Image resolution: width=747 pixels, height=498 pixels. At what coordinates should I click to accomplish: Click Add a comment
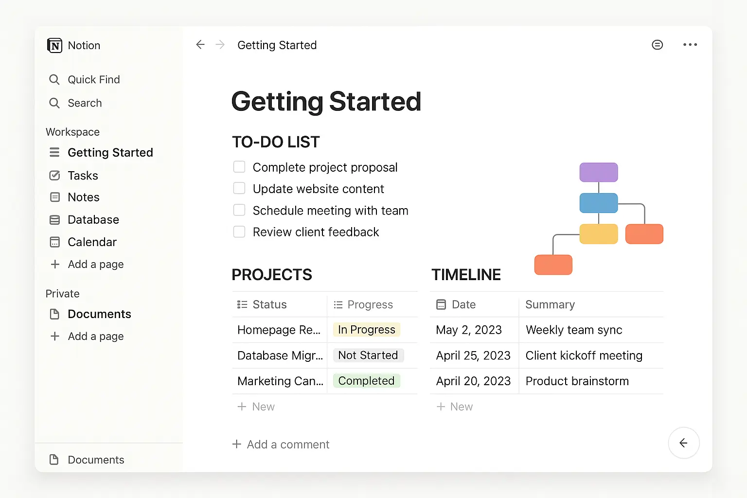[281, 444]
